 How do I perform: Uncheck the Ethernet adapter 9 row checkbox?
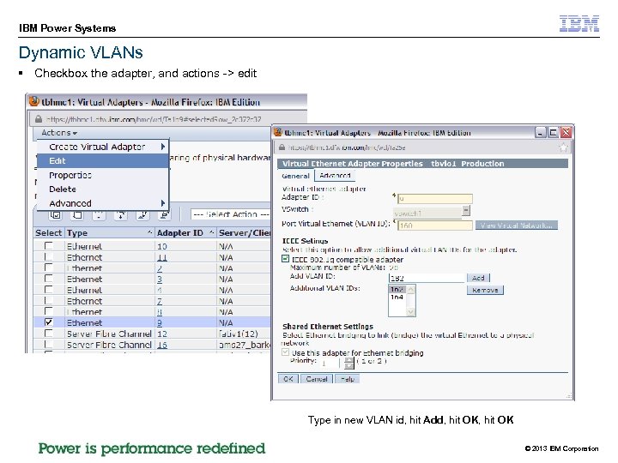pos(48,322)
